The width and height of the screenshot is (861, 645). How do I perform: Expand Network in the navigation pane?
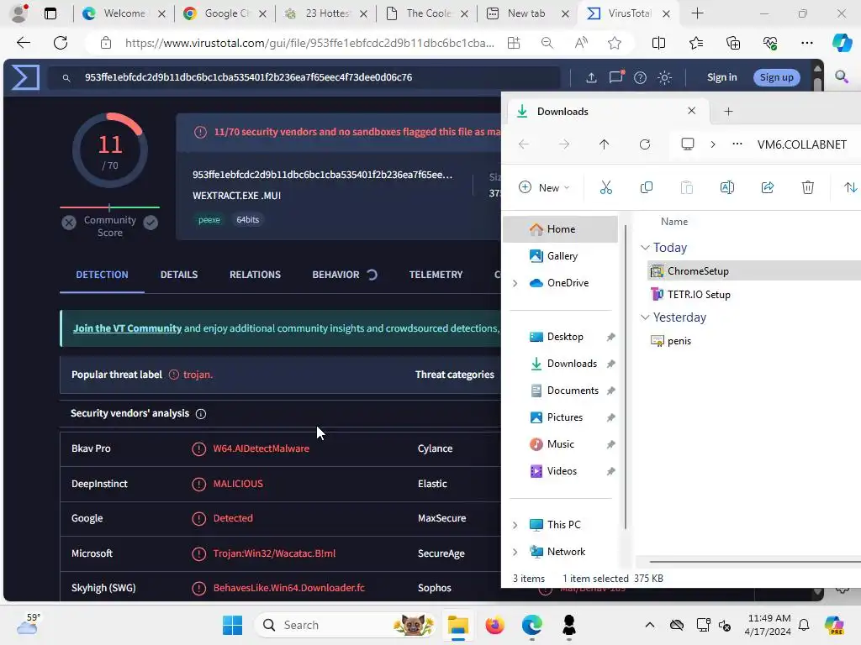tap(515, 552)
